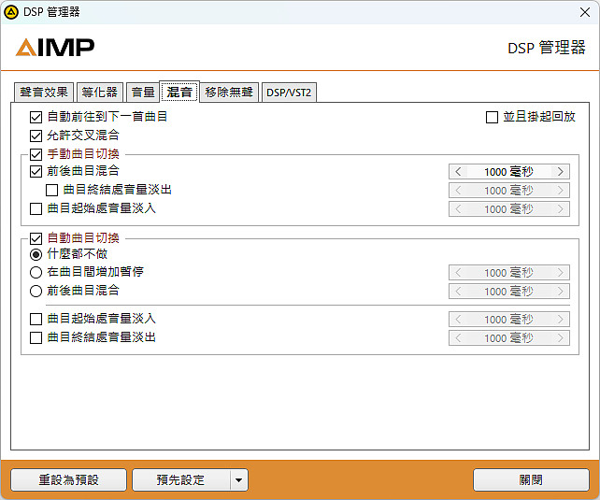
Task: Click the 關閉 button
Action: [531, 479]
